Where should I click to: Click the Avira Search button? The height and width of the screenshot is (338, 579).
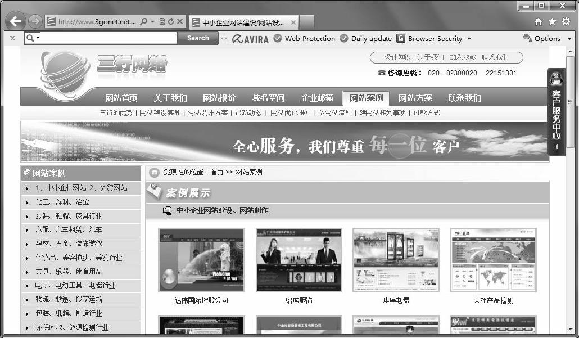(x=198, y=38)
